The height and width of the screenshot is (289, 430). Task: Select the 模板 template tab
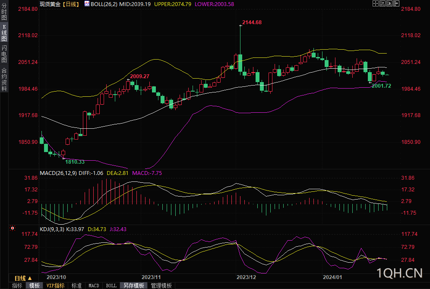[x=34, y=286]
